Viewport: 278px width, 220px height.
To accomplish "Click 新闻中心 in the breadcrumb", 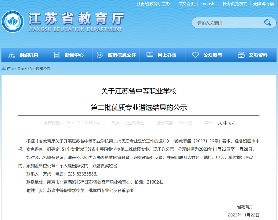I will tap(25, 69).
